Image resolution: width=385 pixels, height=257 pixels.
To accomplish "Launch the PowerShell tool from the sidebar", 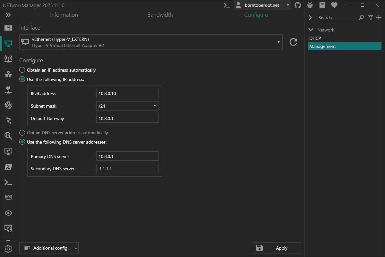I will point(8,166).
